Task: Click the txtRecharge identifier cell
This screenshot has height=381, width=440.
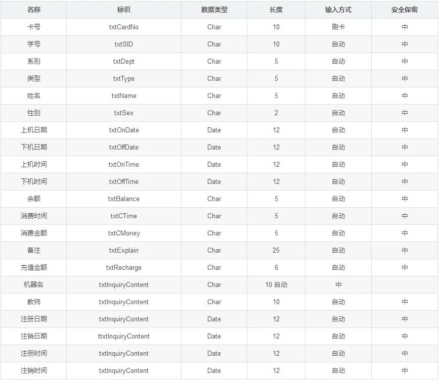Action: pos(124,268)
